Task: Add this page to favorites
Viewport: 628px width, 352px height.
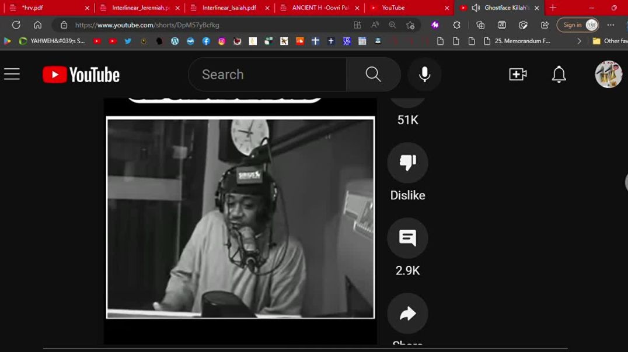Action: [x=410, y=25]
